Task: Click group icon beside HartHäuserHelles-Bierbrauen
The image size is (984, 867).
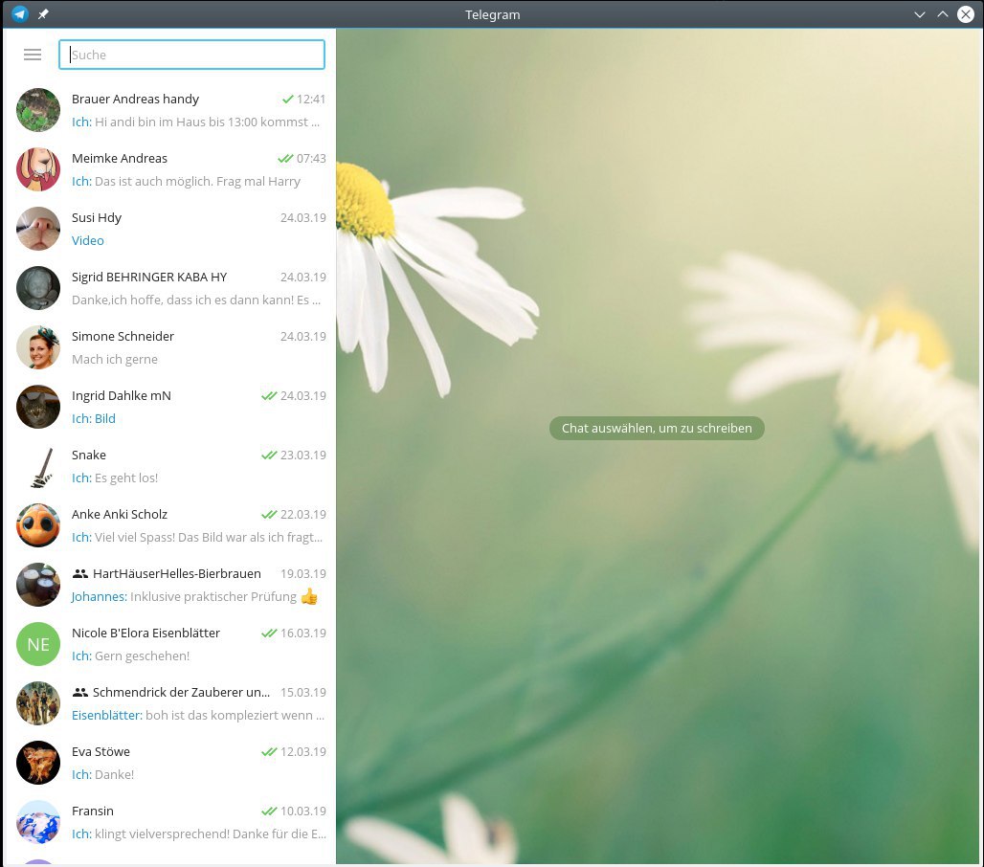Action: point(80,574)
